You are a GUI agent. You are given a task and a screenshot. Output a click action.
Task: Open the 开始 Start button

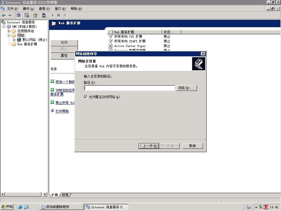[x=7, y=207]
